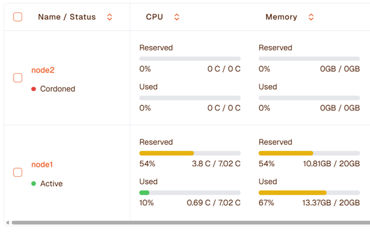Select the node1 row checkbox

pos(18,172)
